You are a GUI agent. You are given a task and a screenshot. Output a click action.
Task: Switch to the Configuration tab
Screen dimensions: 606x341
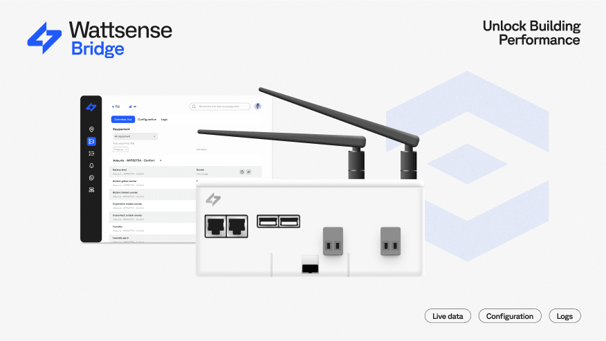tap(147, 120)
